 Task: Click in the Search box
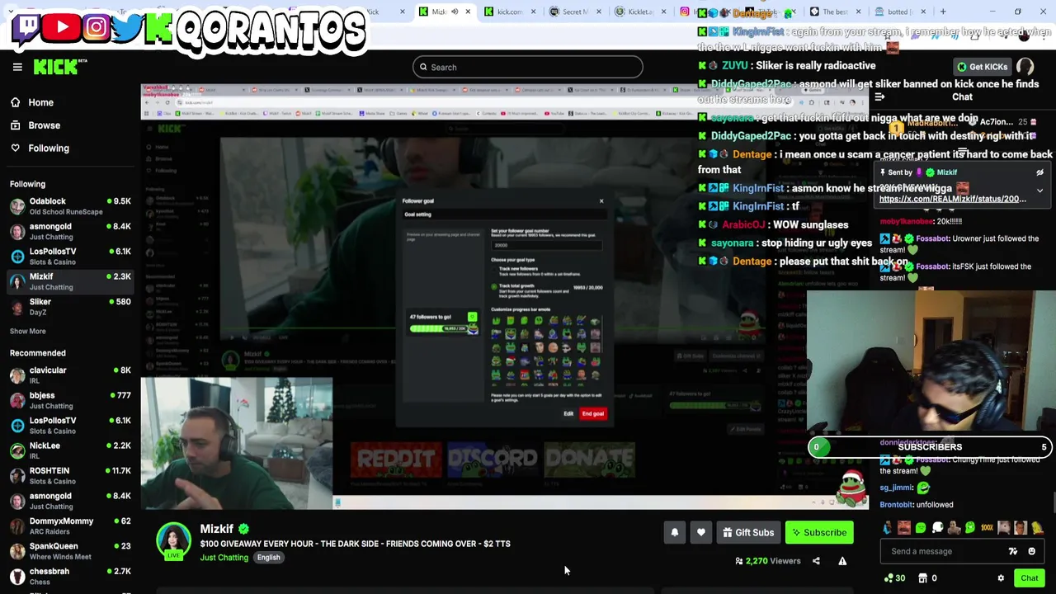pyautogui.click(x=528, y=67)
